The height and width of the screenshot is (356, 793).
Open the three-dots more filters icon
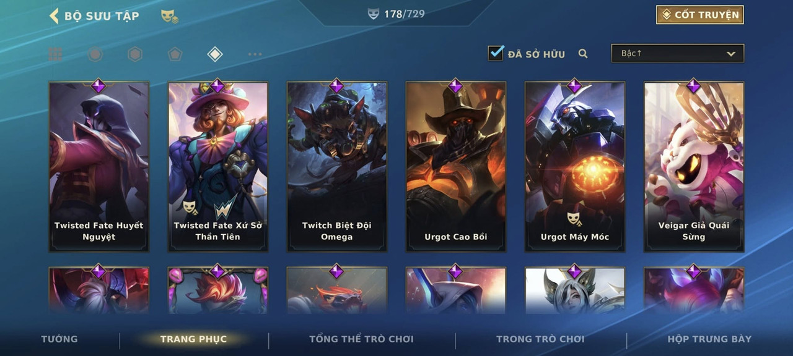click(255, 54)
